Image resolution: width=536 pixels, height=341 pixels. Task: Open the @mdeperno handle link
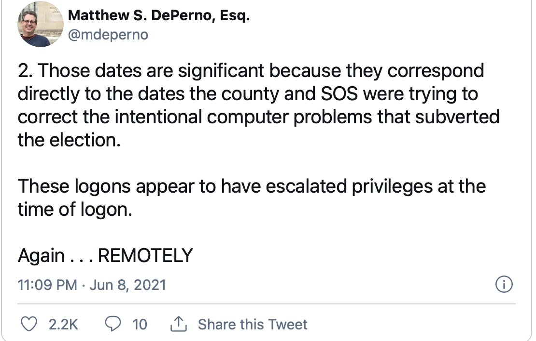coord(108,35)
